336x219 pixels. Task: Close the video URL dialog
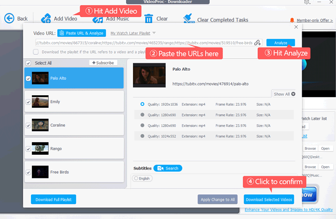(x=296, y=27)
